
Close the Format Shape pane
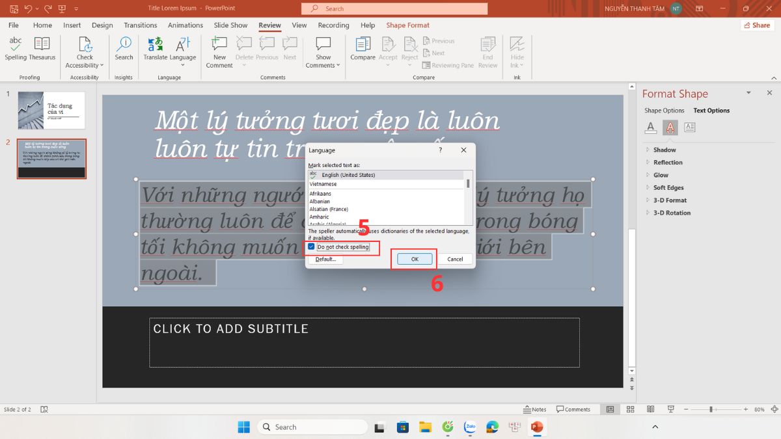[x=769, y=93]
